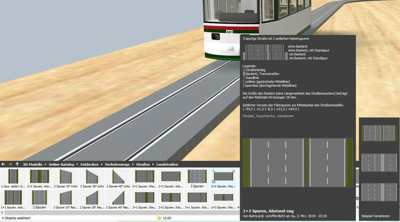Toggle favorite star on 3+2 Spuren thumbnail
The image size is (400, 222).
click(x=214, y=171)
